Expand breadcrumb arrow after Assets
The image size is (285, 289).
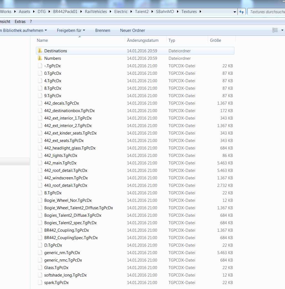(x=34, y=12)
